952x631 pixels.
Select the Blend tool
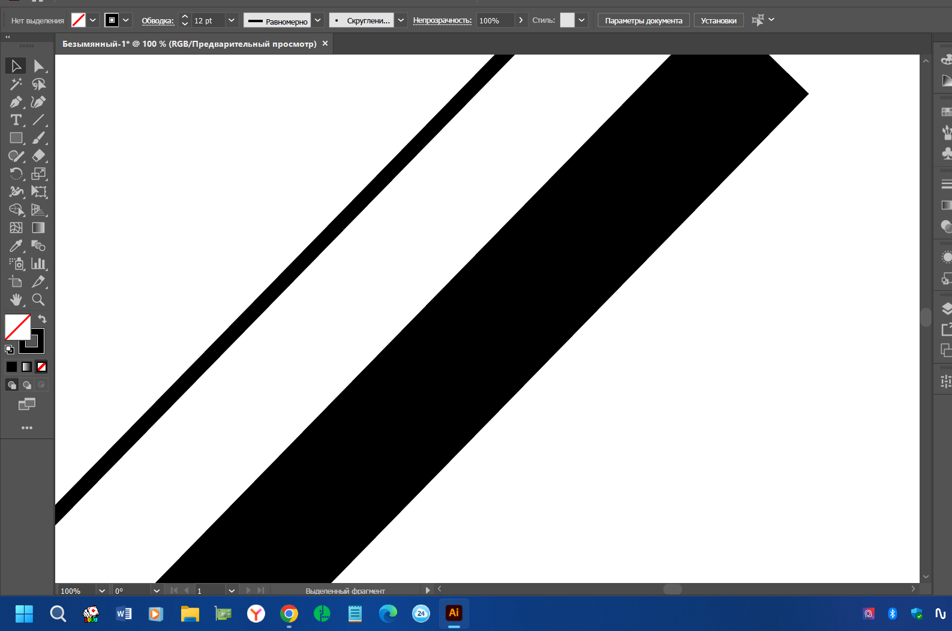pyautogui.click(x=38, y=246)
